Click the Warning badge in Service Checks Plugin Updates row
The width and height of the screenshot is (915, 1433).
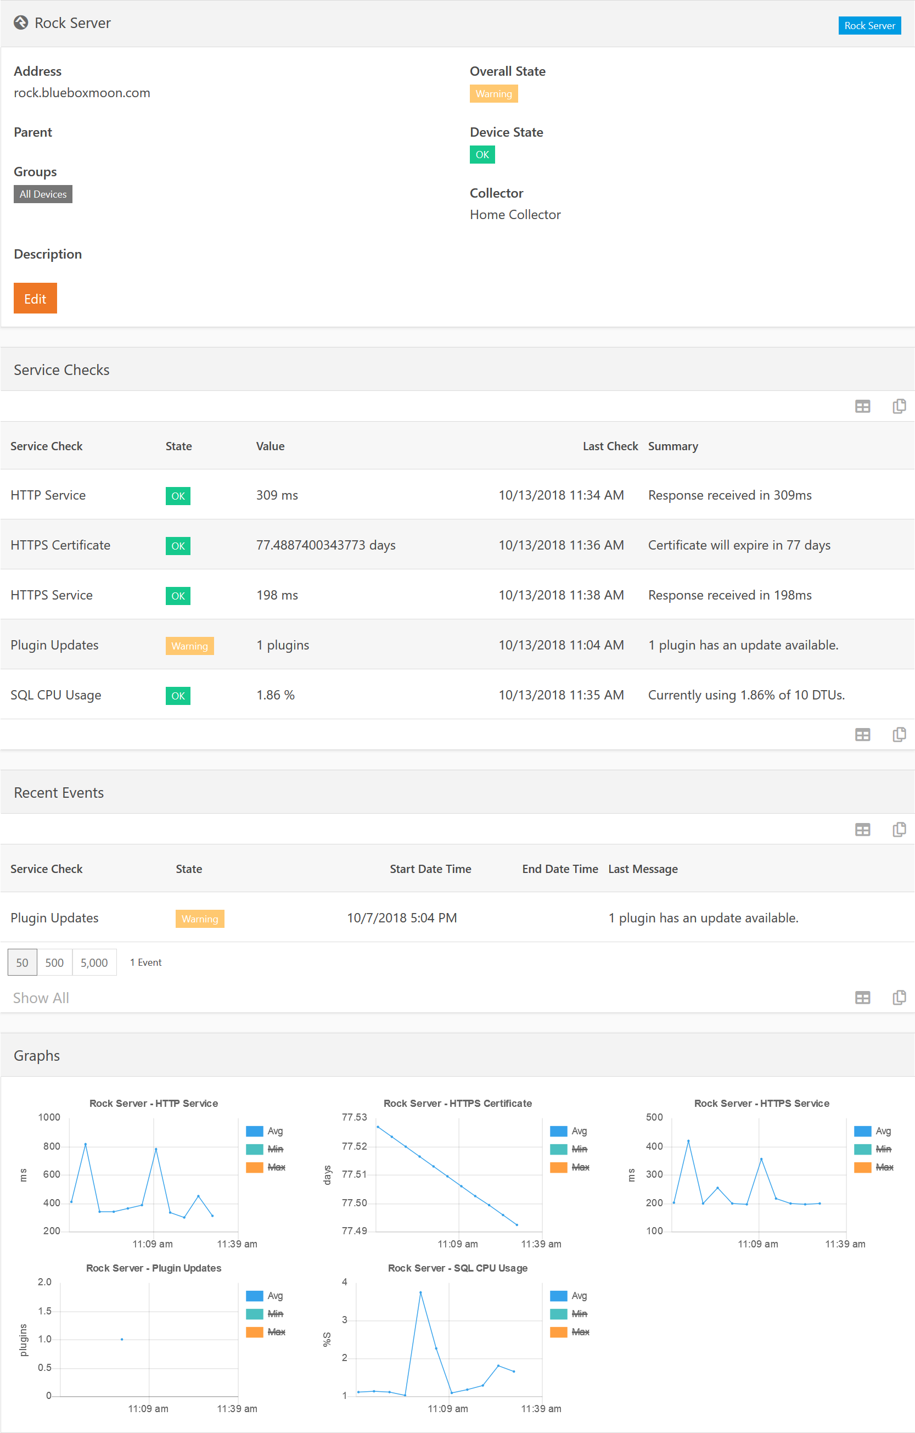(x=189, y=646)
